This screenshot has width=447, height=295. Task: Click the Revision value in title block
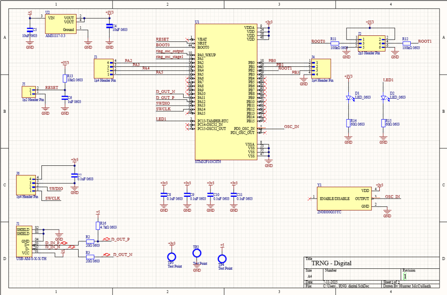point(405,276)
